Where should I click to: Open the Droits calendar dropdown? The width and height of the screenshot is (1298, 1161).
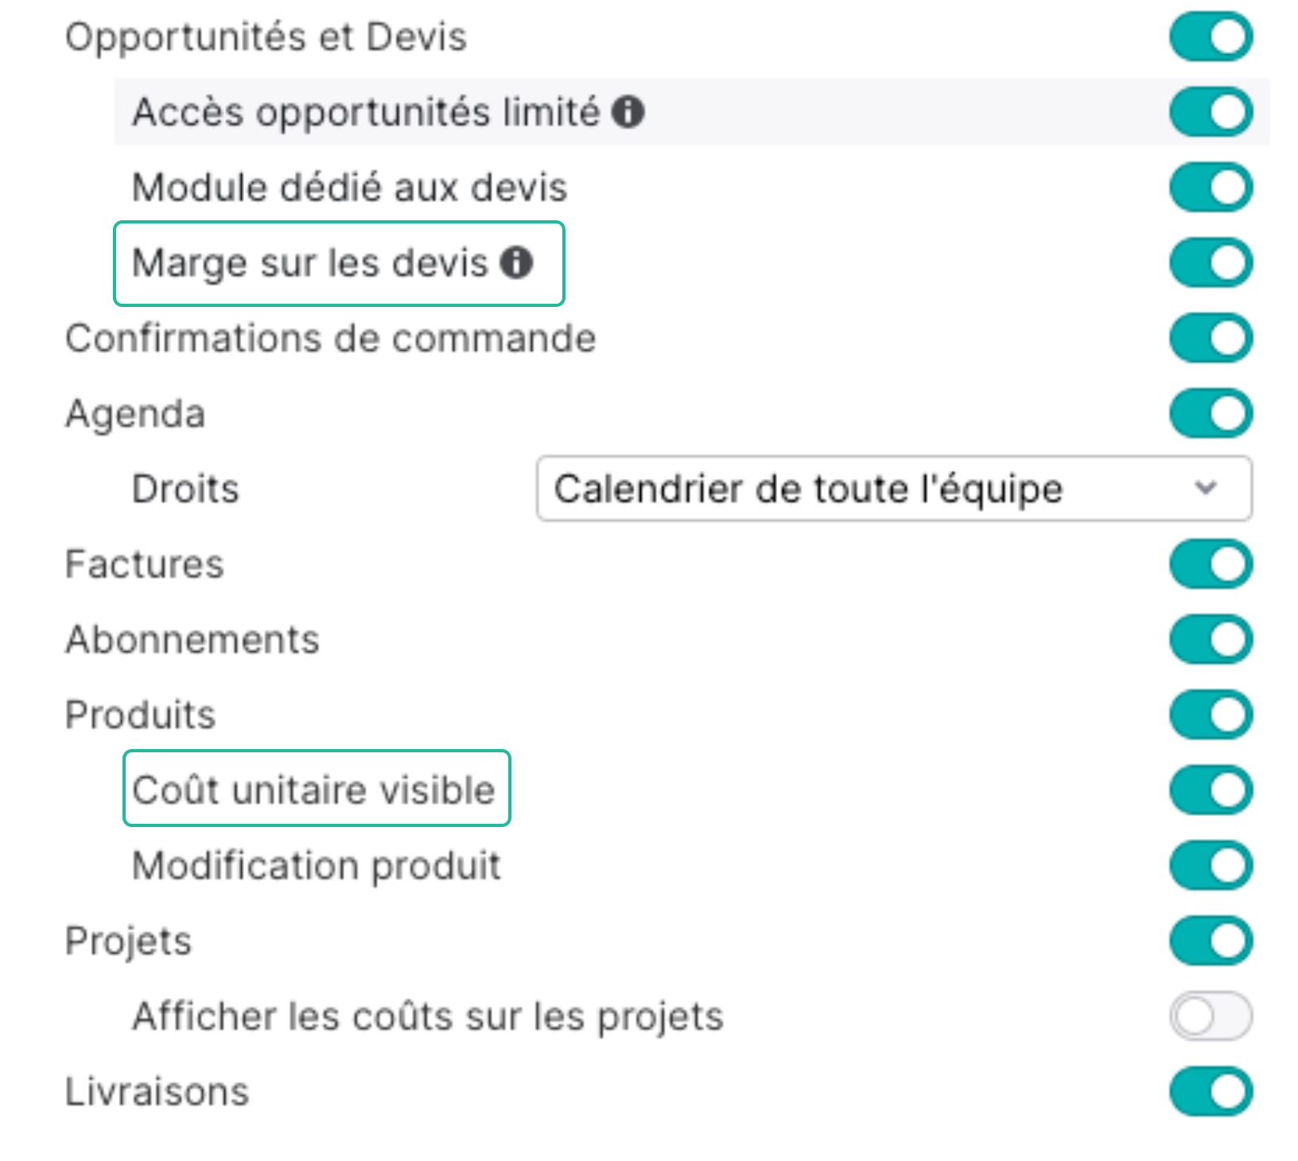point(891,488)
